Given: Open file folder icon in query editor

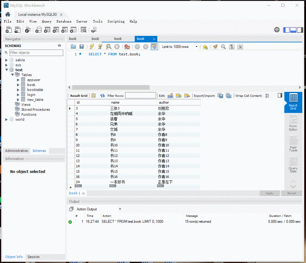Looking at the screenshot, I should 73,47.
